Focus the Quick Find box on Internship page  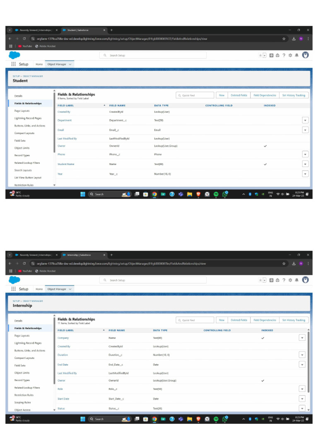195,320
